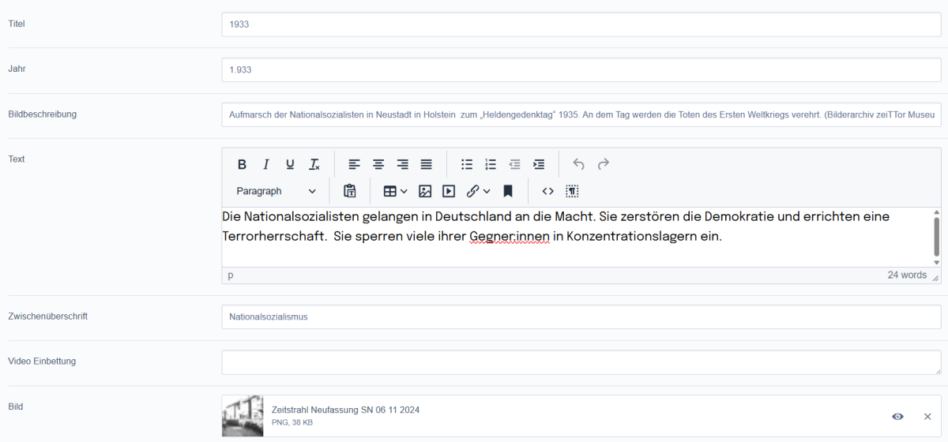This screenshot has height=442, width=948.
Task: Apply italic formatting
Action: tap(266, 164)
